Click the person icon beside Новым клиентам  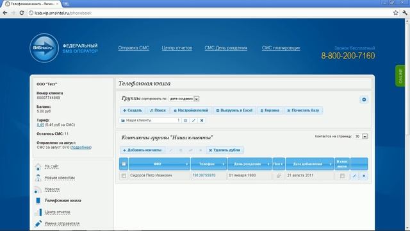[x=38, y=178]
